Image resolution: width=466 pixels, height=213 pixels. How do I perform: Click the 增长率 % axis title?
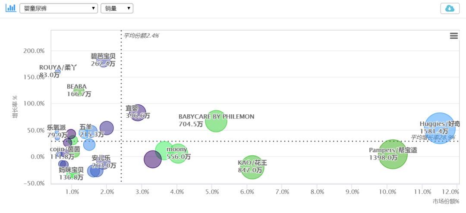tap(15, 106)
